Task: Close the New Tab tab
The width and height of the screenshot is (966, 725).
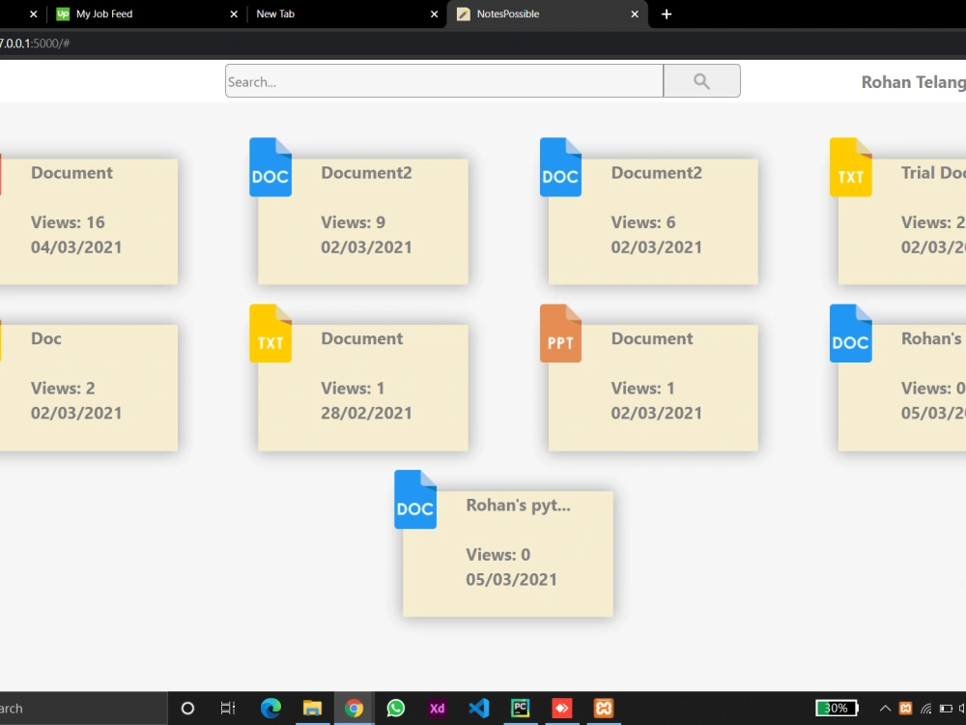Action: click(x=435, y=14)
